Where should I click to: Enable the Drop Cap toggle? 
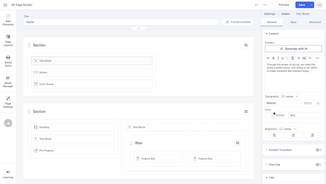coord(319,164)
